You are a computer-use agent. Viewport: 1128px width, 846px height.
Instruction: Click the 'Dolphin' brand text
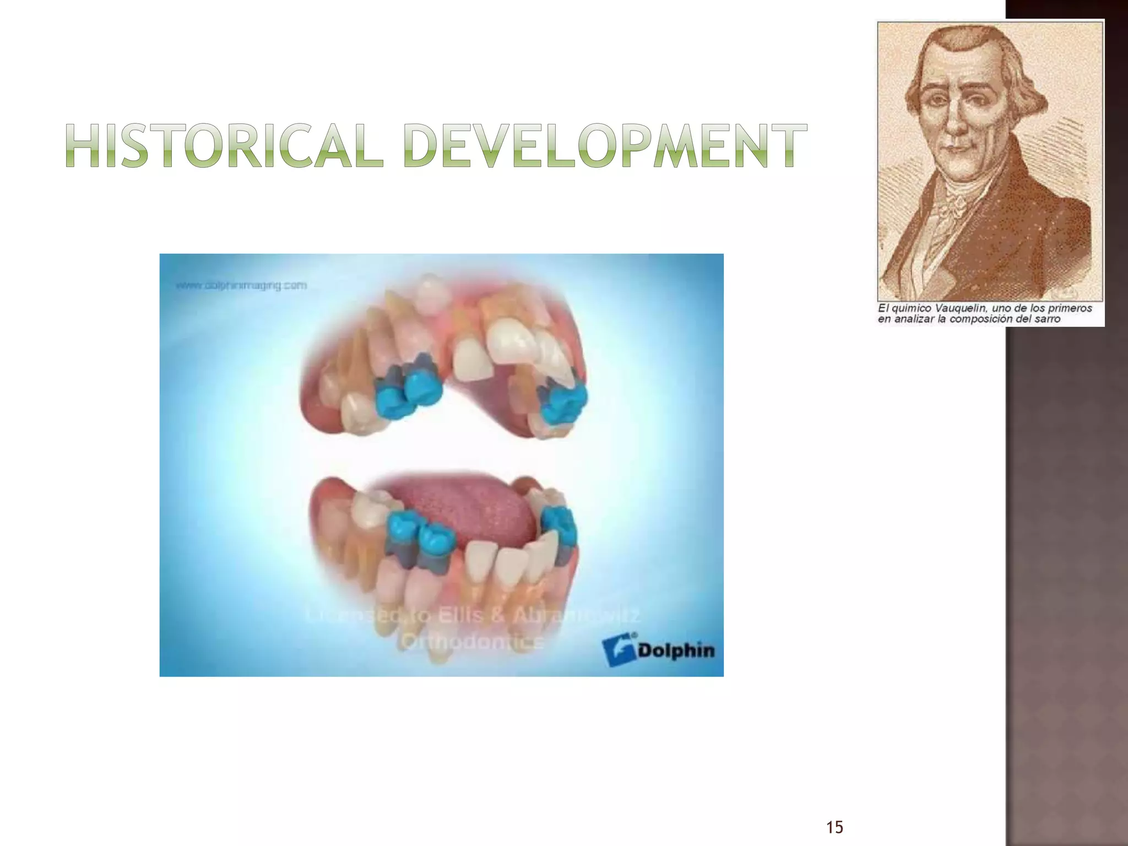click(676, 651)
